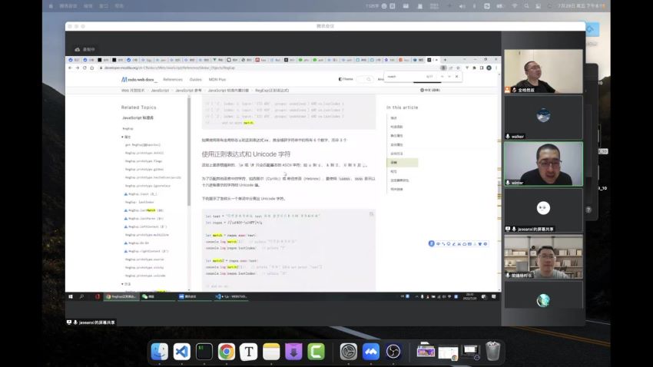
Task: Open OBS Studio in the Dock
Action: pos(393,352)
